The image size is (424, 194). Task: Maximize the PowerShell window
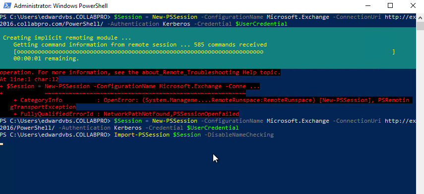[390, 5]
